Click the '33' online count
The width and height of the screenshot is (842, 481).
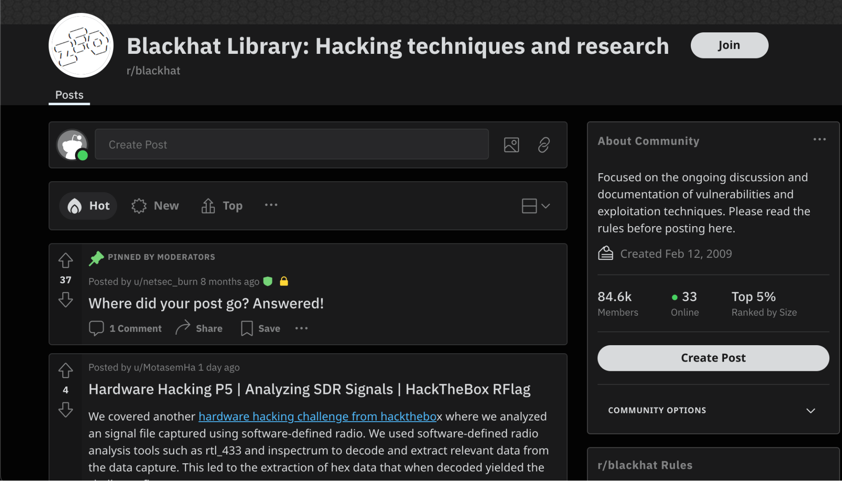click(690, 296)
